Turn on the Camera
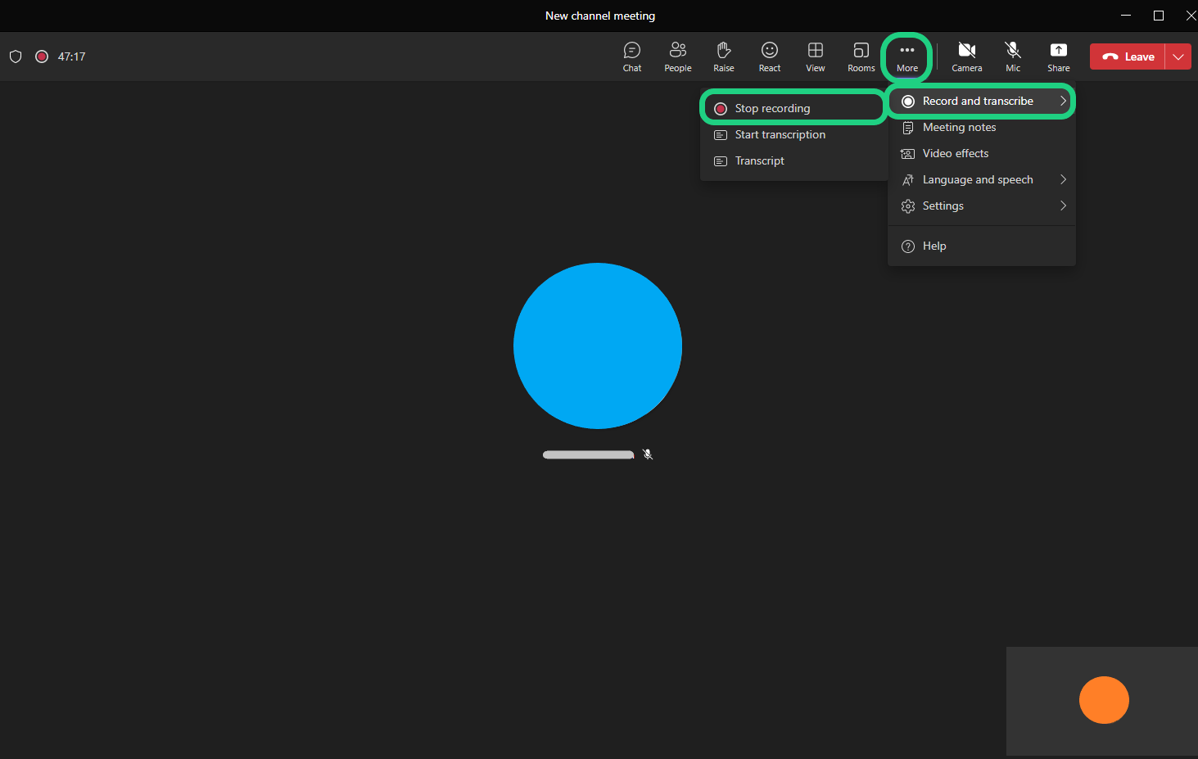 click(x=966, y=56)
